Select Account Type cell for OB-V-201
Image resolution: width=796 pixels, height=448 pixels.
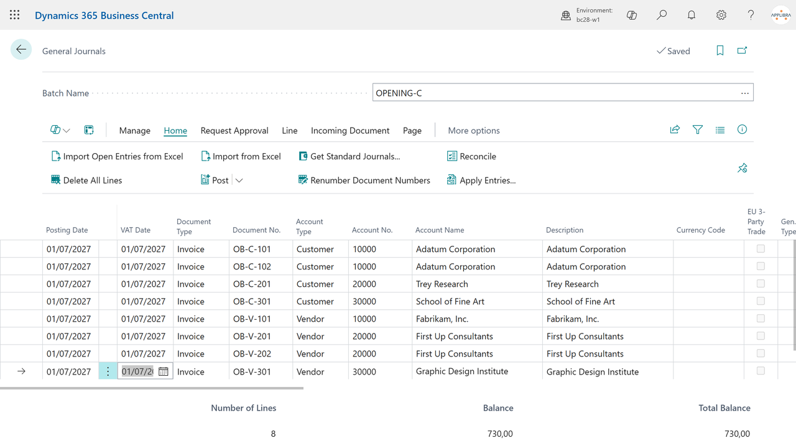[x=321, y=336]
